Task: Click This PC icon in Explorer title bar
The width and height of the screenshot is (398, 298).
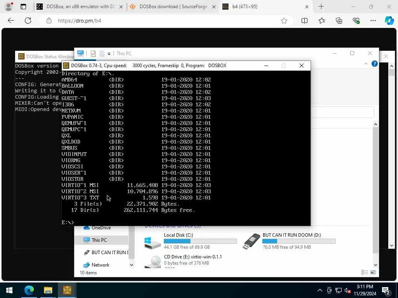Action: coord(80,53)
